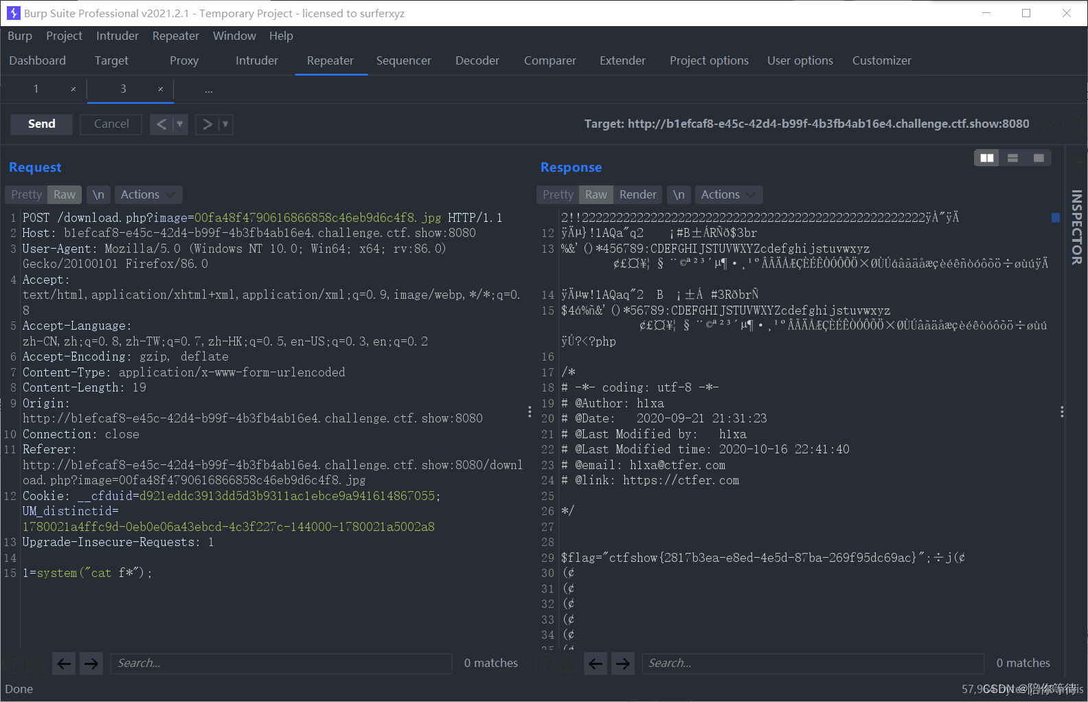Click the '@Author: h1xa' response line
This screenshot has height=702, width=1088.
pyautogui.click(x=613, y=403)
